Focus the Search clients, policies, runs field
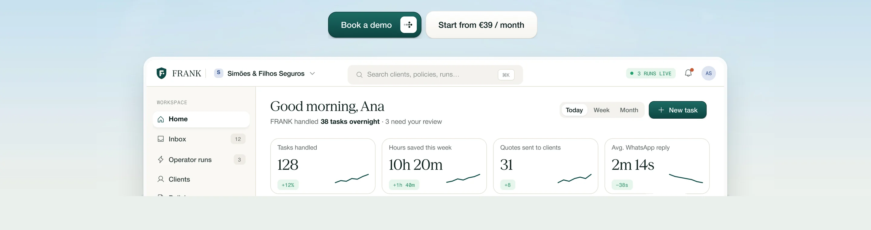871x230 pixels. pos(435,75)
